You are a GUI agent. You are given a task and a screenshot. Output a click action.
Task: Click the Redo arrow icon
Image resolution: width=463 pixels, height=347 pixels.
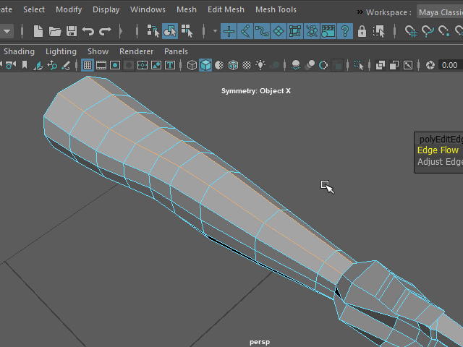tap(105, 31)
